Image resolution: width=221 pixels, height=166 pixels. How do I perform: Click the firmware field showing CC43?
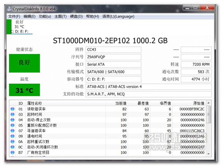point(113,50)
